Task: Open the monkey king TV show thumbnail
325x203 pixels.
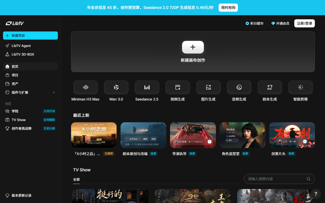Action: click(193, 196)
